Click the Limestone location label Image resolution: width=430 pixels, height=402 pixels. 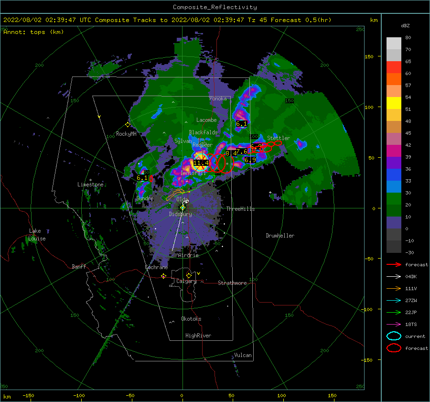click(x=90, y=185)
